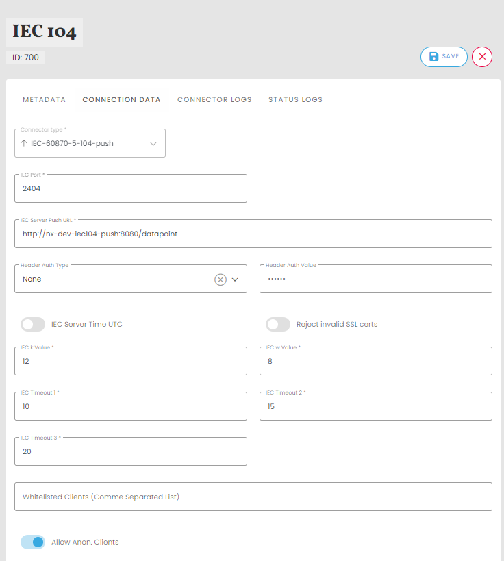
Task: Edit the IEC k Value field
Action: click(x=130, y=362)
